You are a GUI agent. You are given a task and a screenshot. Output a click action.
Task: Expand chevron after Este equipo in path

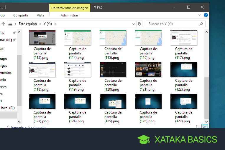[x=40, y=24]
